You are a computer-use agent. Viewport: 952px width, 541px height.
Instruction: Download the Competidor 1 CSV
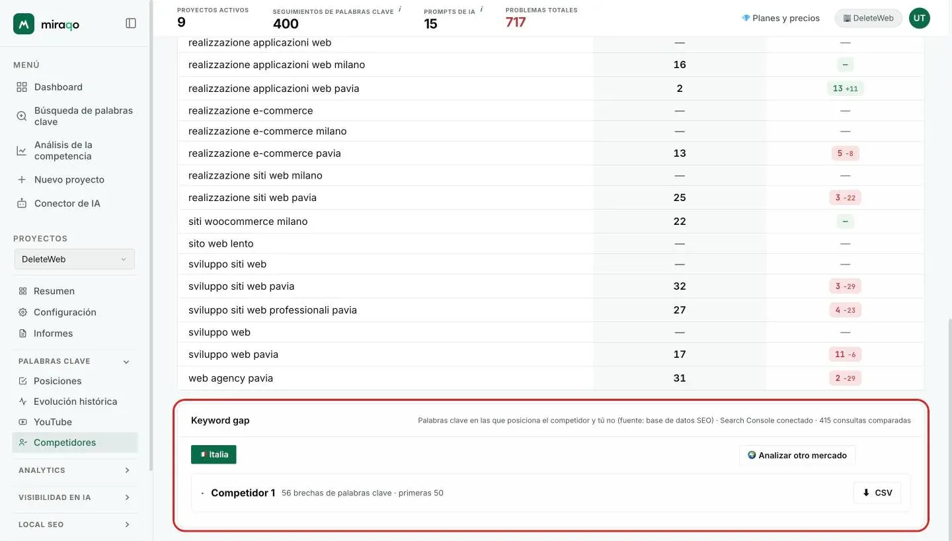877,493
